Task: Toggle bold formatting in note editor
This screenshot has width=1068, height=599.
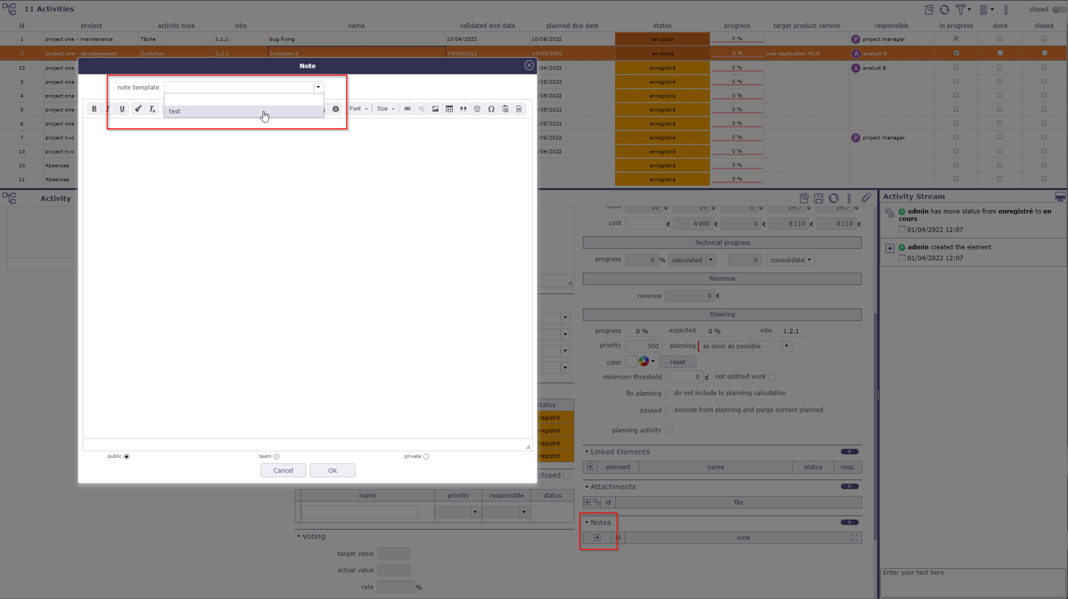Action: (94, 109)
